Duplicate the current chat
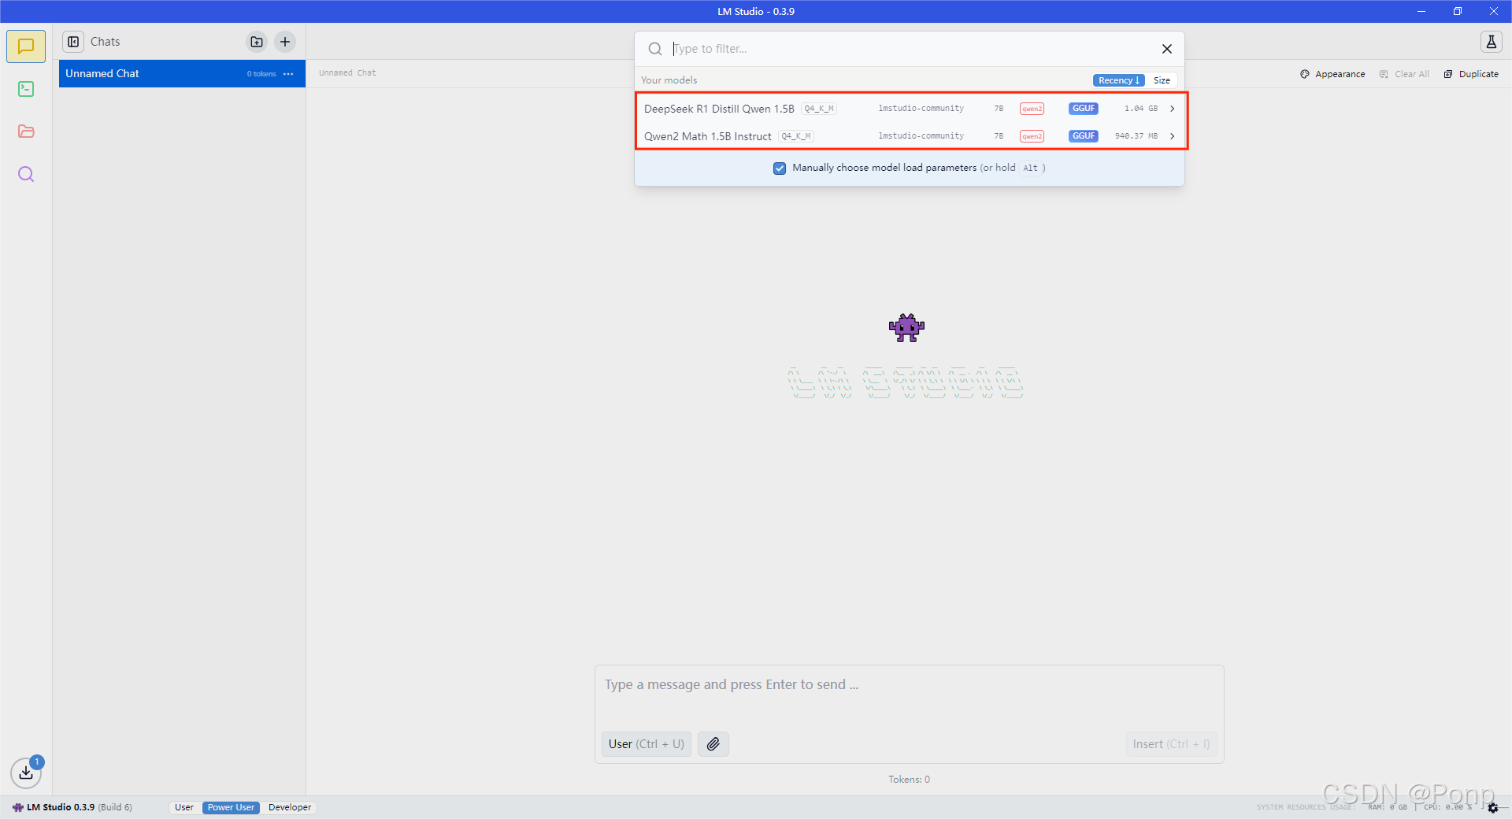1512x819 pixels. coord(1471,74)
